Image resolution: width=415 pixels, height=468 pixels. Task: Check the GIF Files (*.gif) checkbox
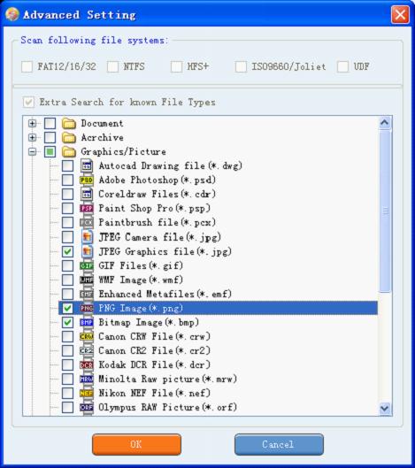click(68, 265)
